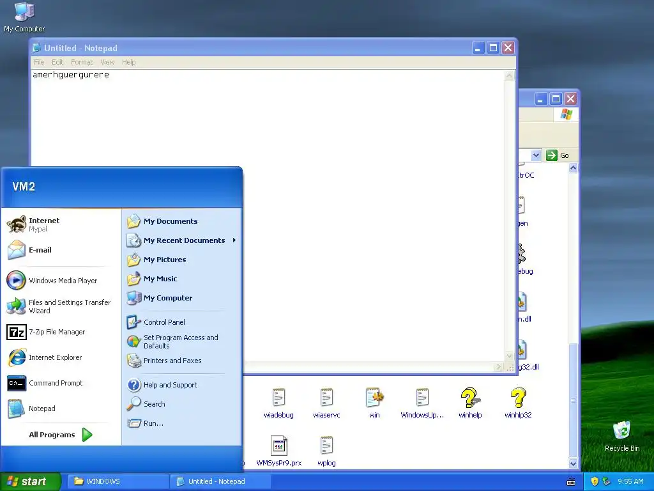Click Notepad vertical scrollbar down arrow
The width and height of the screenshot is (654, 491).
[x=509, y=356]
